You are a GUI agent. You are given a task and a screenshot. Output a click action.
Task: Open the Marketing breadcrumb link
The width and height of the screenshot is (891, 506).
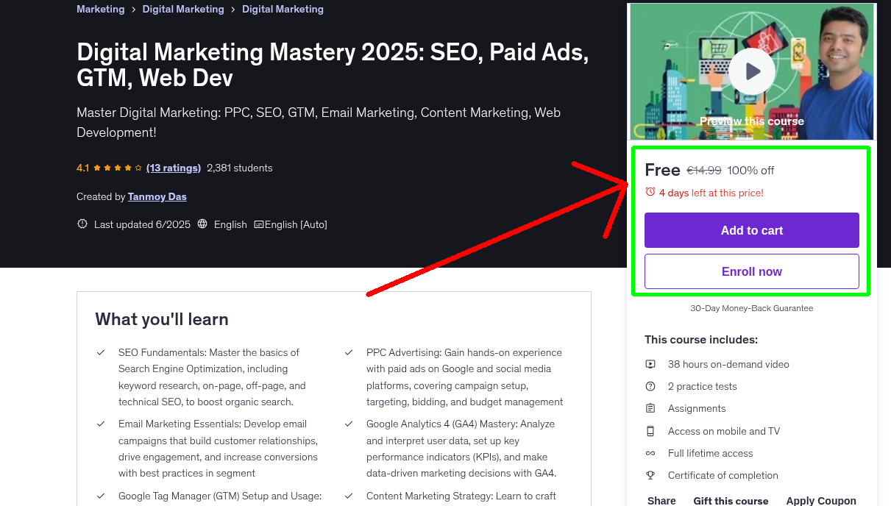click(101, 10)
